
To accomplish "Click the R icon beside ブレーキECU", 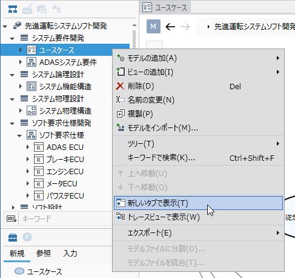I will click(x=39, y=159).
